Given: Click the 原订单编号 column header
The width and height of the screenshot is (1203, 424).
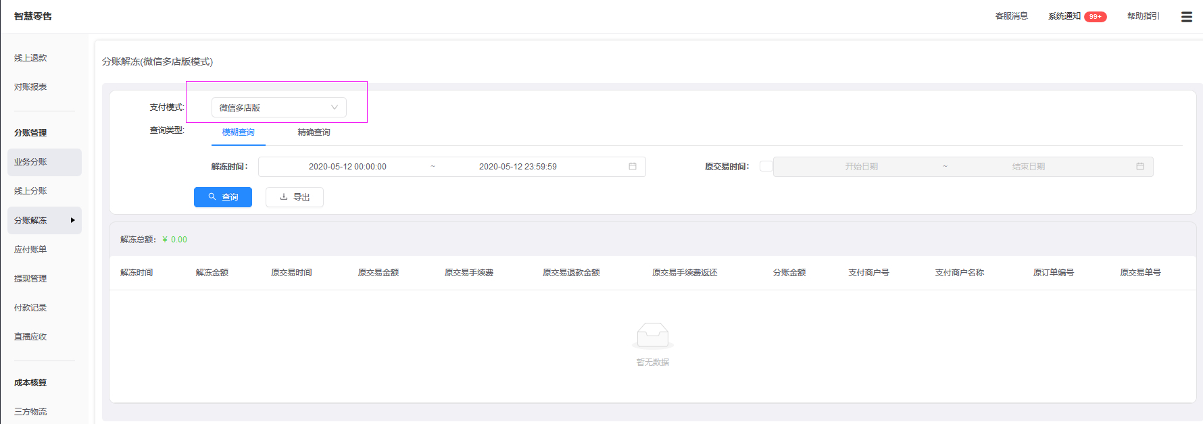Looking at the screenshot, I should click(1053, 273).
